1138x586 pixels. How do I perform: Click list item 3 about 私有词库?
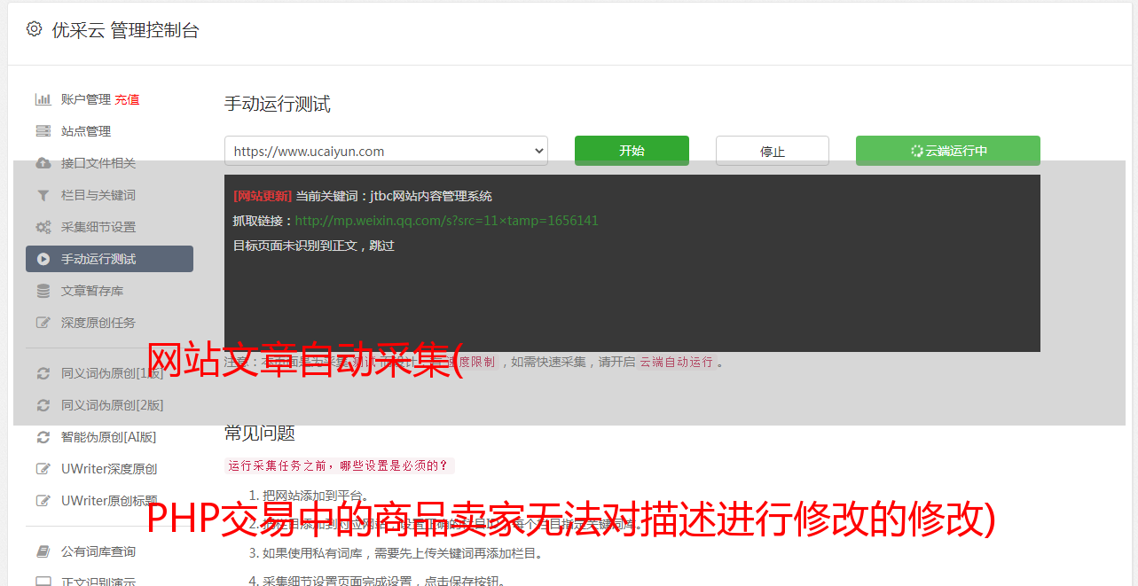click(x=402, y=553)
